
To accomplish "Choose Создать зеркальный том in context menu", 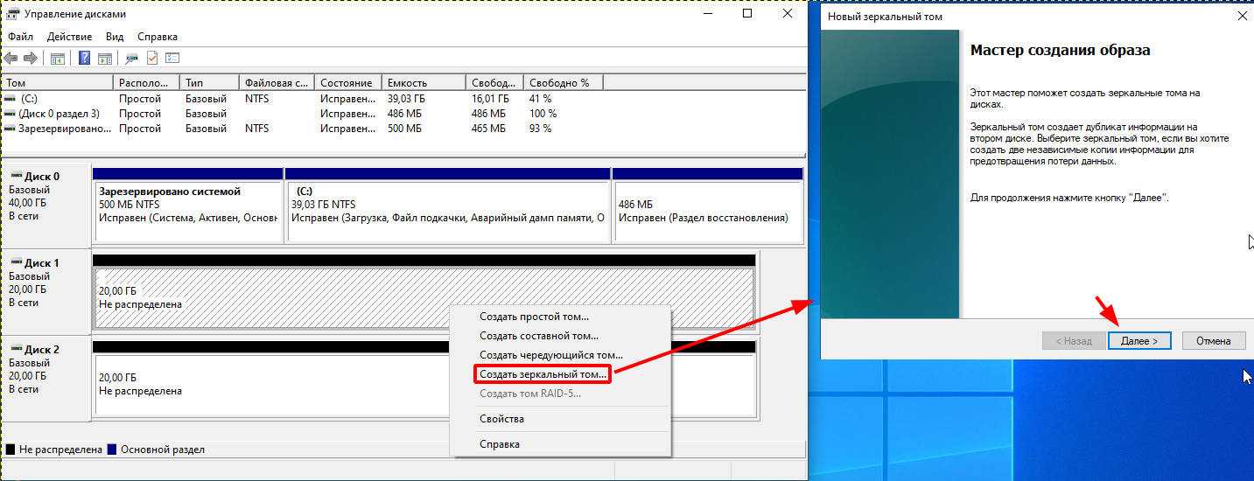I will 543,374.
